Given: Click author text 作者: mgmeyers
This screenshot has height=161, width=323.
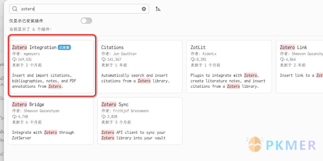Looking at the screenshot, I should coord(26,54).
